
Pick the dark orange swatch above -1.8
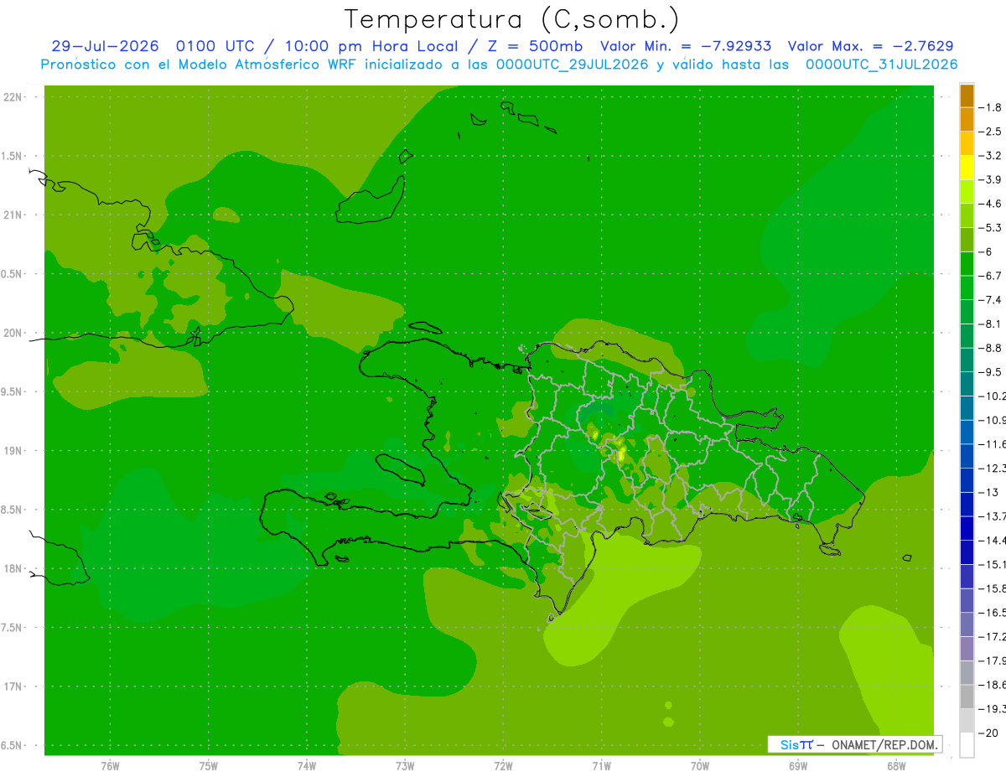point(967,96)
